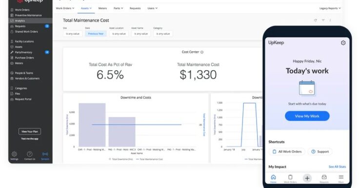This screenshot has height=188, width=360.
Task: Switch to the Meters tab
Action: [102, 8]
